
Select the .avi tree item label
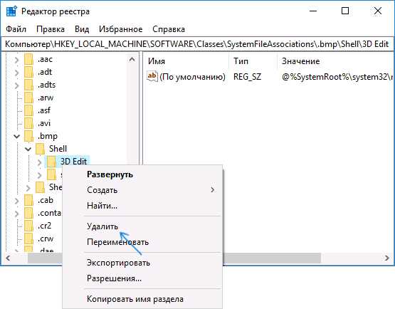44,123
